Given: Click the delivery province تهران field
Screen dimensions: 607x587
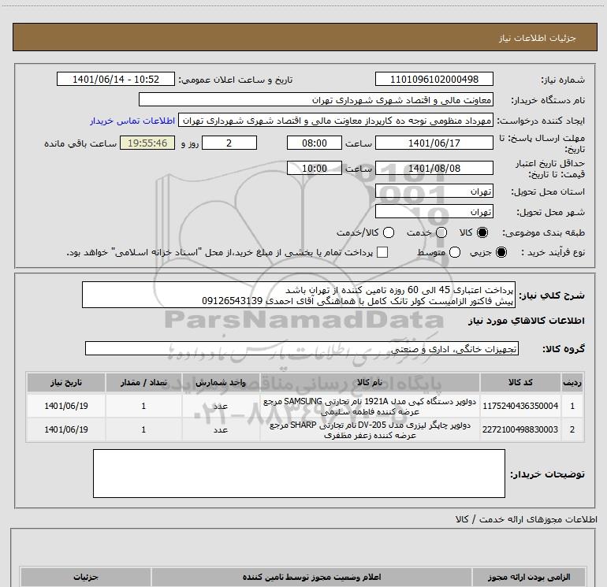Looking at the screenshot, I should [434, 191].
